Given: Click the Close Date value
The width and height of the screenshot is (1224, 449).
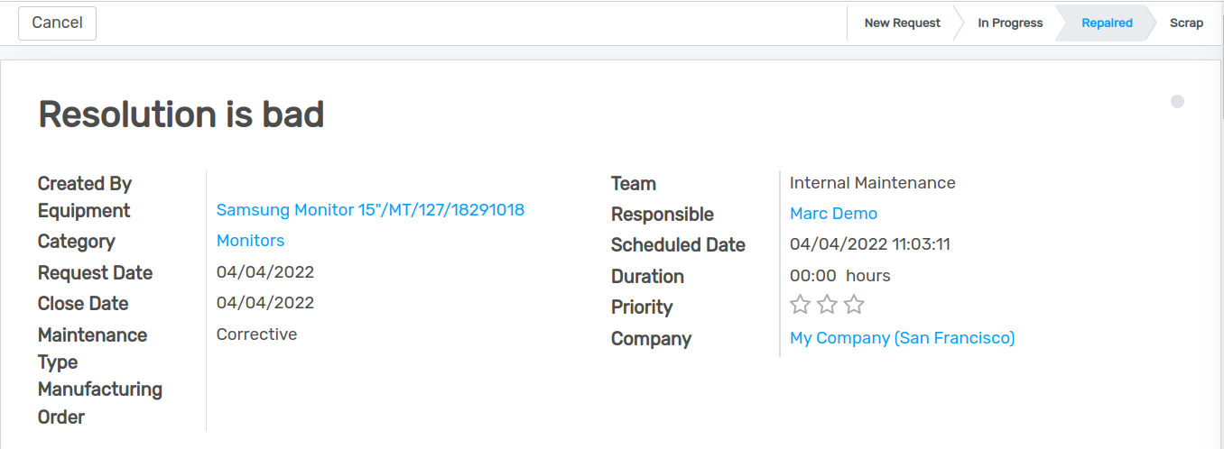Looking at the screenshot, I should pyautogui.click(x=265, y=303).
